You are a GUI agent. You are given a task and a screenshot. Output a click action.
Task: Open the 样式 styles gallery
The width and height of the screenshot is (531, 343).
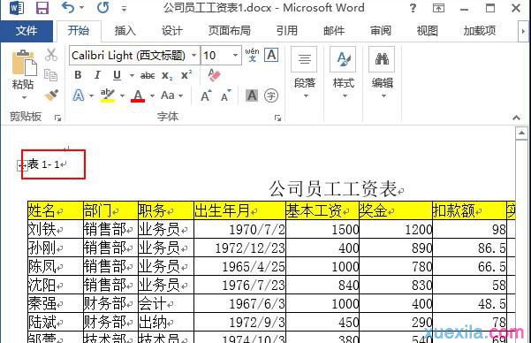pyautogui.click(x=343, y=72)
